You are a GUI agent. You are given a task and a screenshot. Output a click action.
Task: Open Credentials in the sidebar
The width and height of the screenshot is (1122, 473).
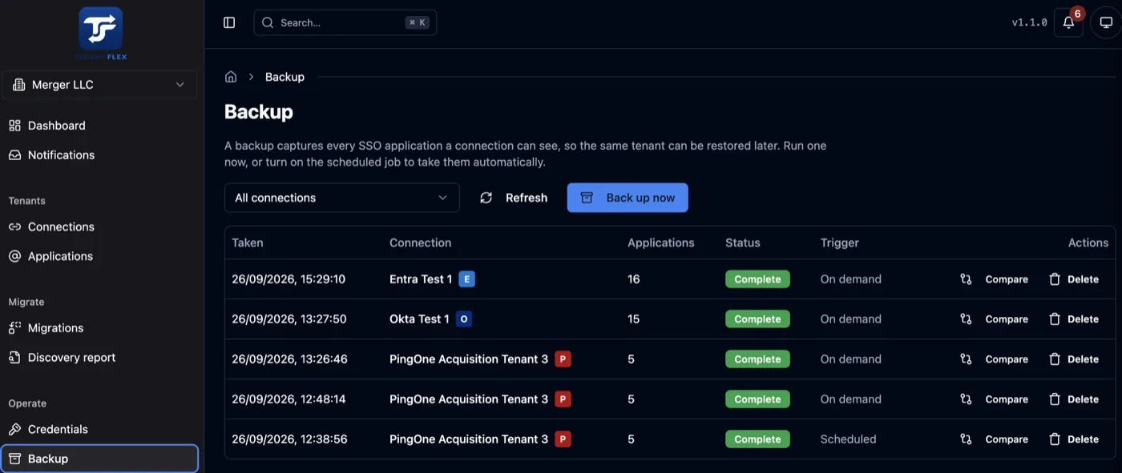coord(99,429)
